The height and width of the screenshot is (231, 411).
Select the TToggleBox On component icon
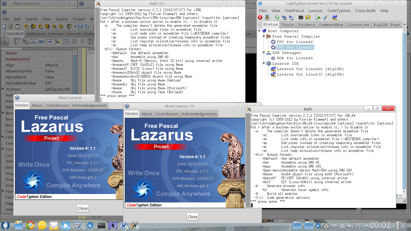pyautogui.click(x=66, y=42)
